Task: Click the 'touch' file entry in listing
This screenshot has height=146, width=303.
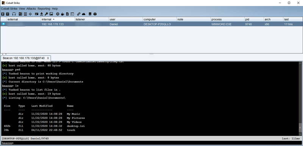Action: tap(71, 130)
